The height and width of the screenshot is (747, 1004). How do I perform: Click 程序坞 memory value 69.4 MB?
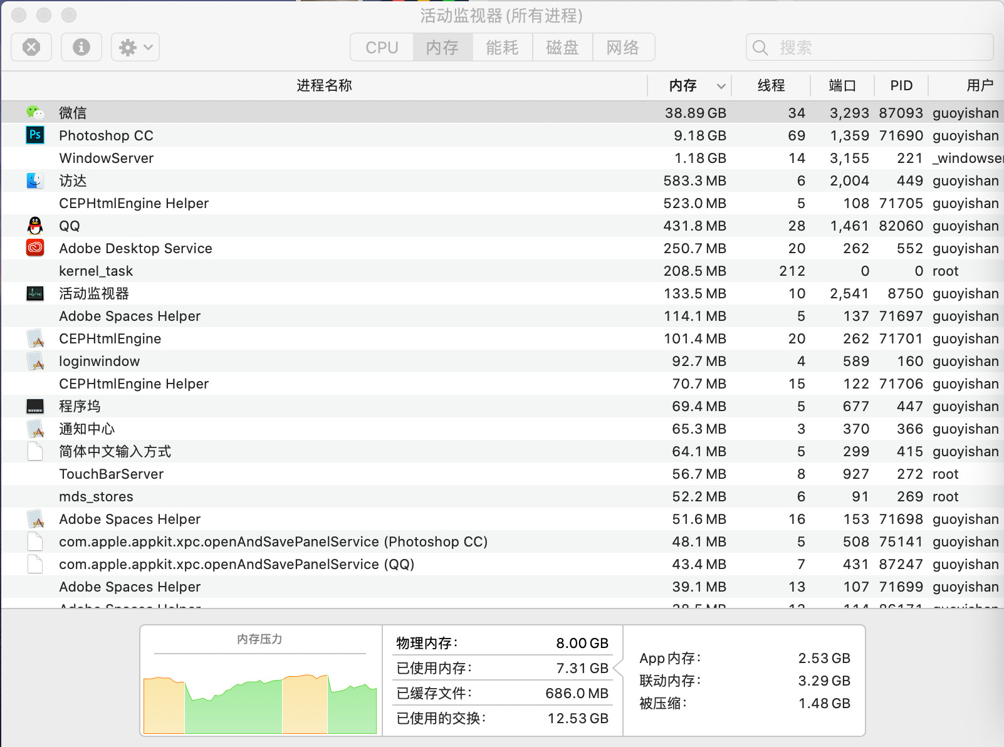(699, 406)
